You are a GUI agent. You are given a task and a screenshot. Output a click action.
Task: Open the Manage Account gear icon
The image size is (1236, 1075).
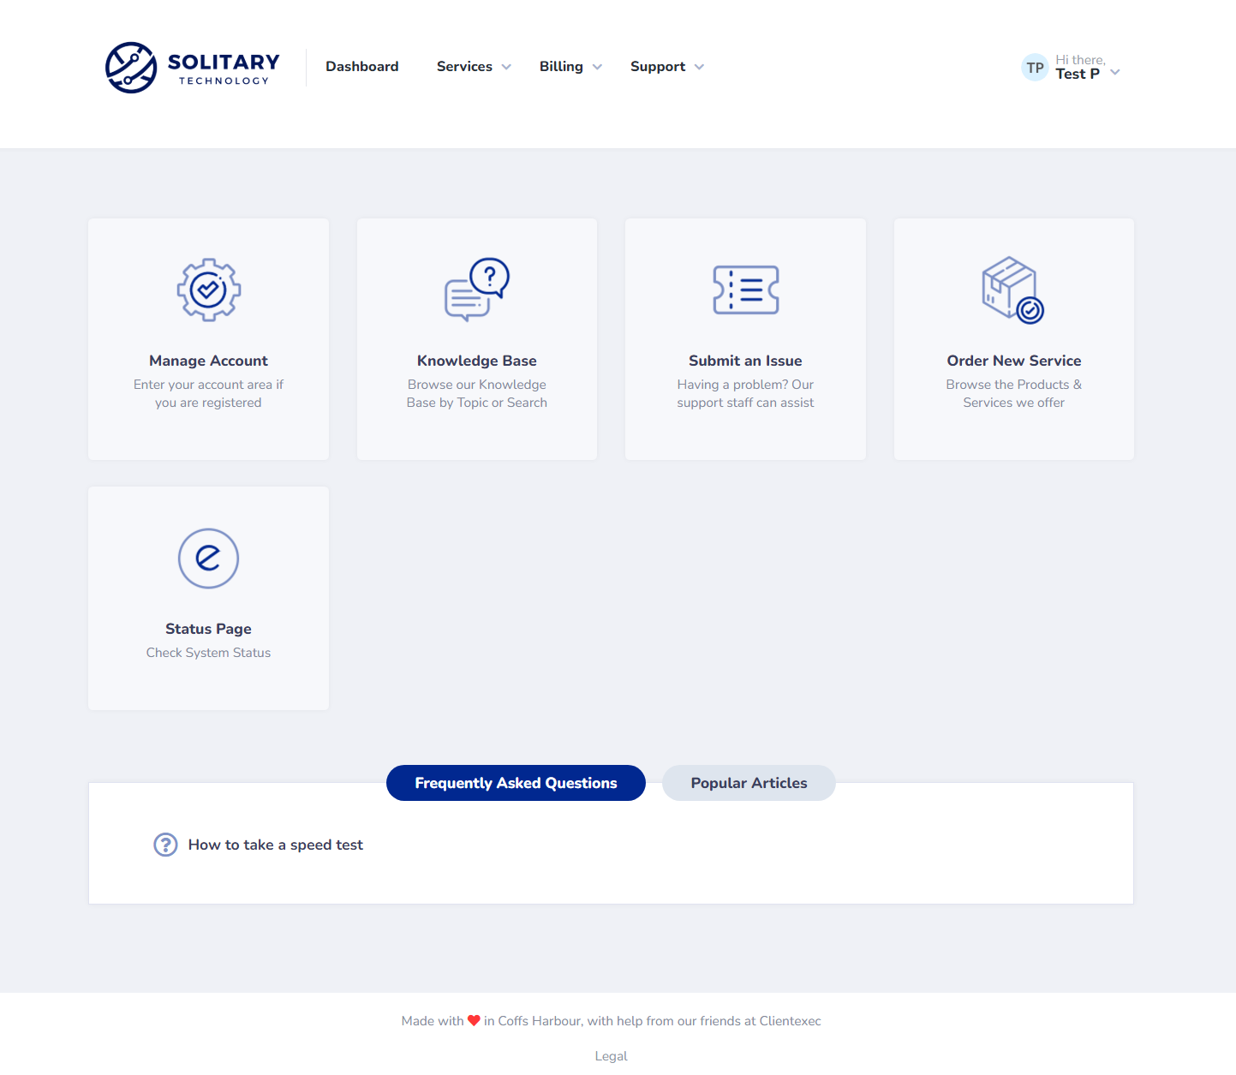(x=208, y=290)
